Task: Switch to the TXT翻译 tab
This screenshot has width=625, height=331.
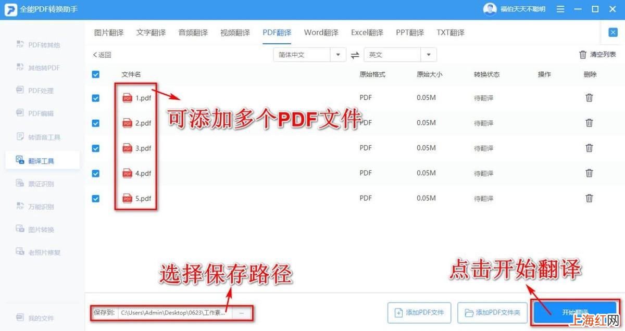Action: pos(451,32)
